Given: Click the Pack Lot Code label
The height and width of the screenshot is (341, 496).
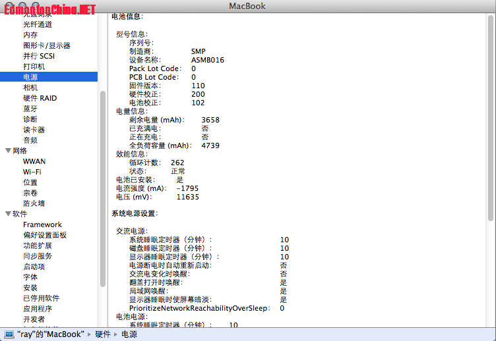Looking at the screenshot, I should (x=155, y=68).
